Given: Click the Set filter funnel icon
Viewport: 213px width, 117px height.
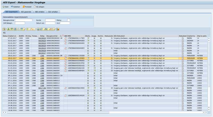Looking at the screenshot, I should click(22, 29).
